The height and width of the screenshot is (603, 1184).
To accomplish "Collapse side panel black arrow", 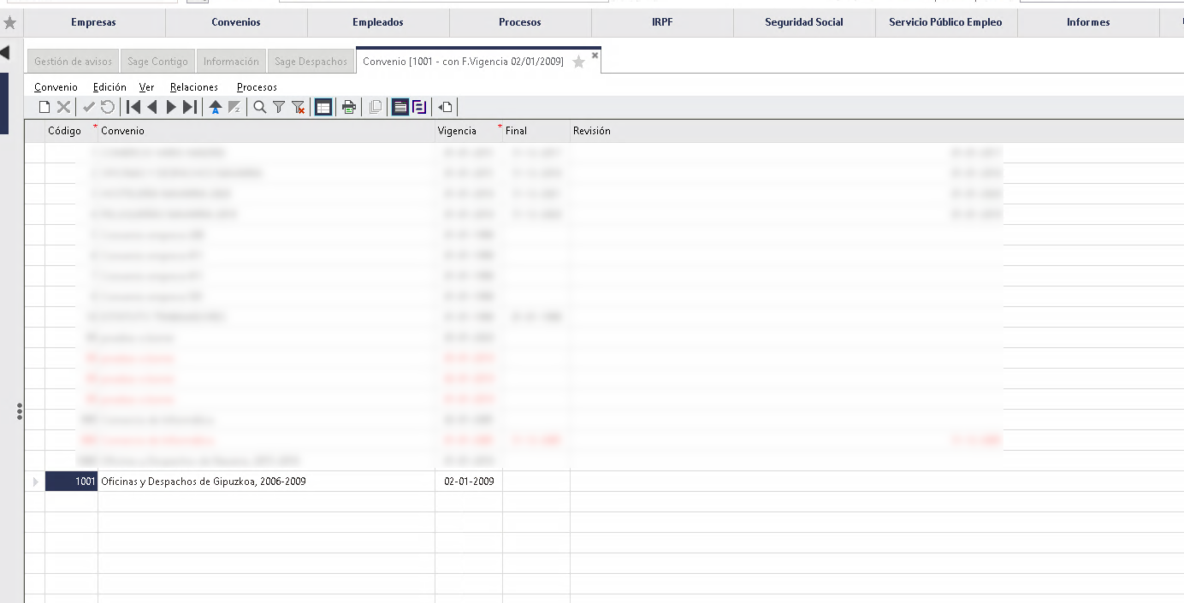I will [4, 53].
